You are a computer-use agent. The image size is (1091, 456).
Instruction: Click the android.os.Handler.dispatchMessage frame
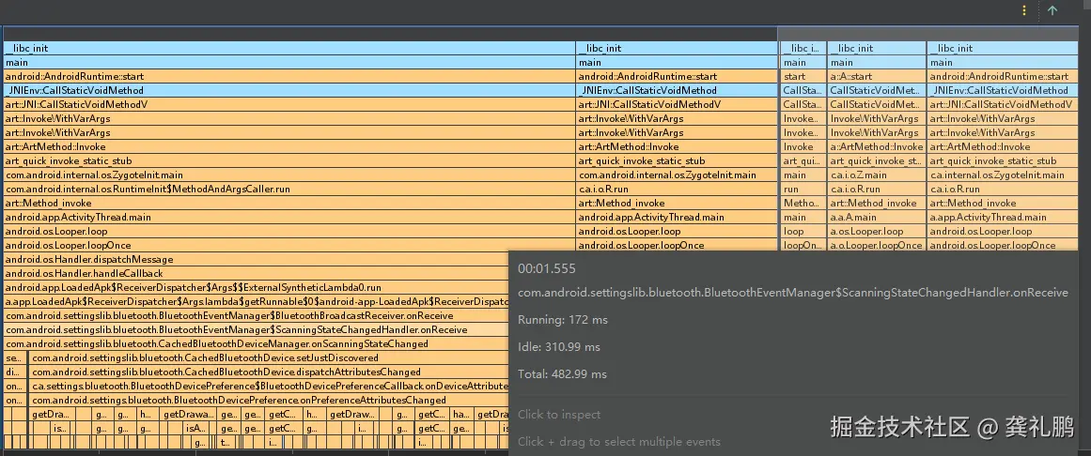(256, 259)
